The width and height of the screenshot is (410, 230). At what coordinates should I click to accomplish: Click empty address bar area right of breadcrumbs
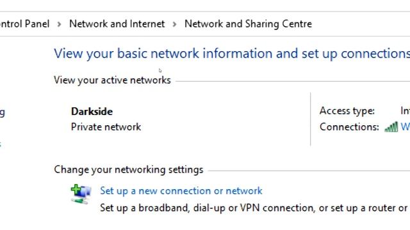coord(361,24)
